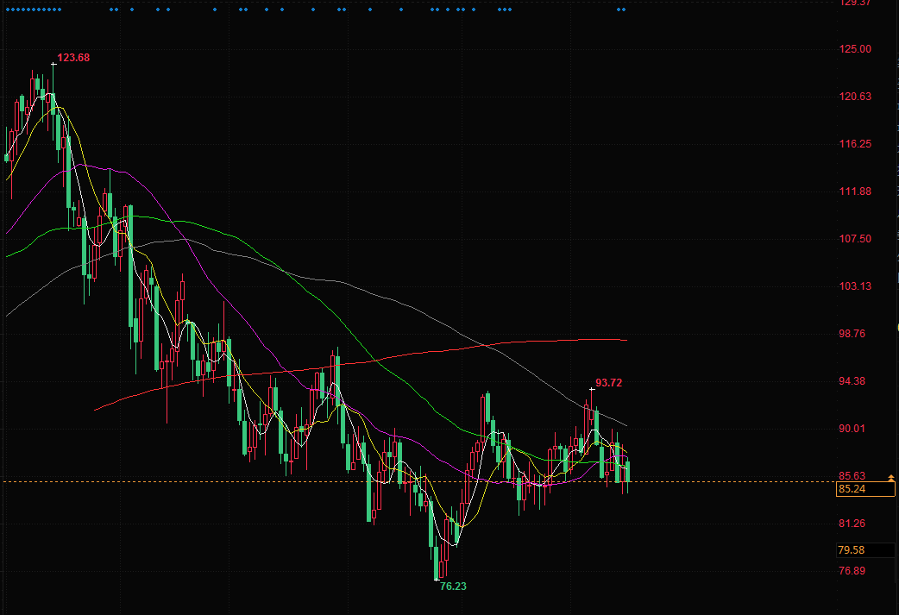Click the green 76.23 low price label

click(x=453, y=586)
